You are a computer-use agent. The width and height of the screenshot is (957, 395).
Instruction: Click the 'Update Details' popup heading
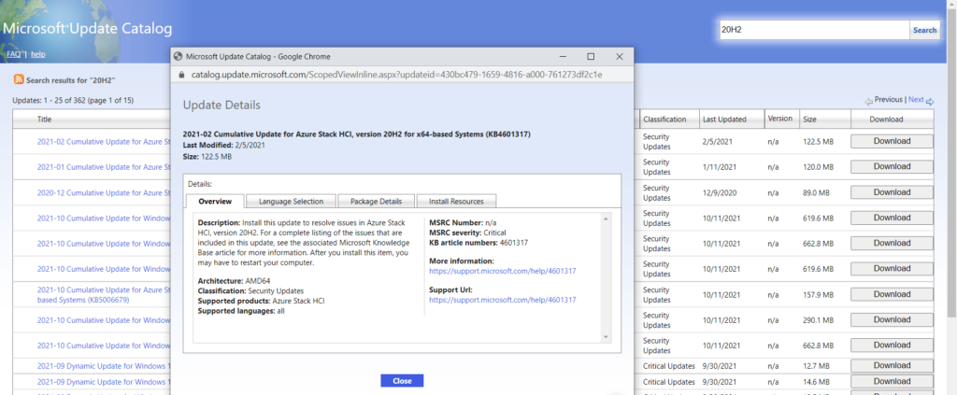(221, 105)
